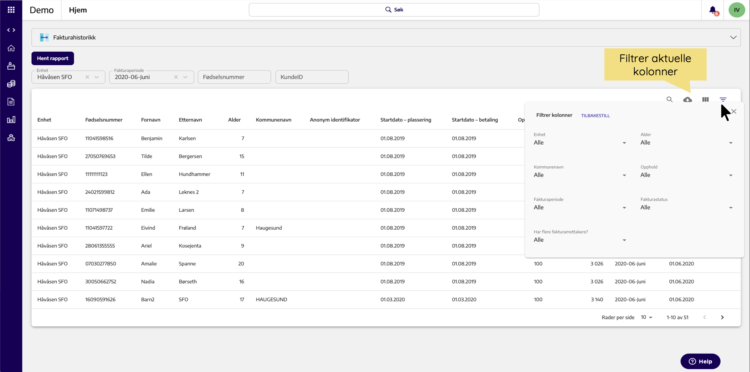Open Har flere fakturamottakere dropdown
This screenshot has height=372, width=750.
coord(580,240)
